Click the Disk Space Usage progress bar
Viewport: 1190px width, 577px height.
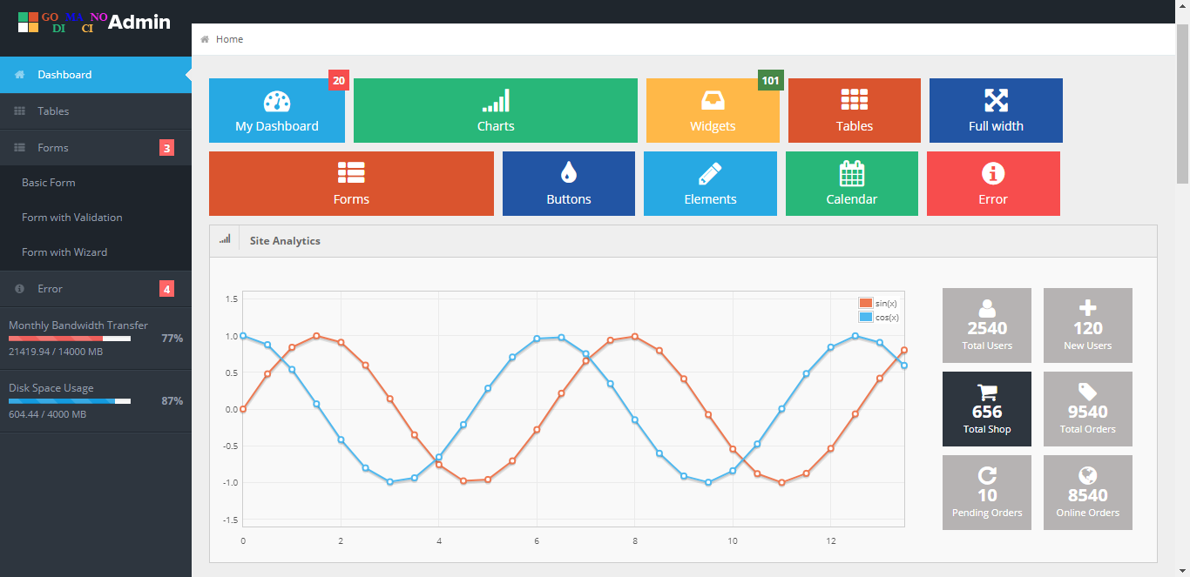point(70,401)
